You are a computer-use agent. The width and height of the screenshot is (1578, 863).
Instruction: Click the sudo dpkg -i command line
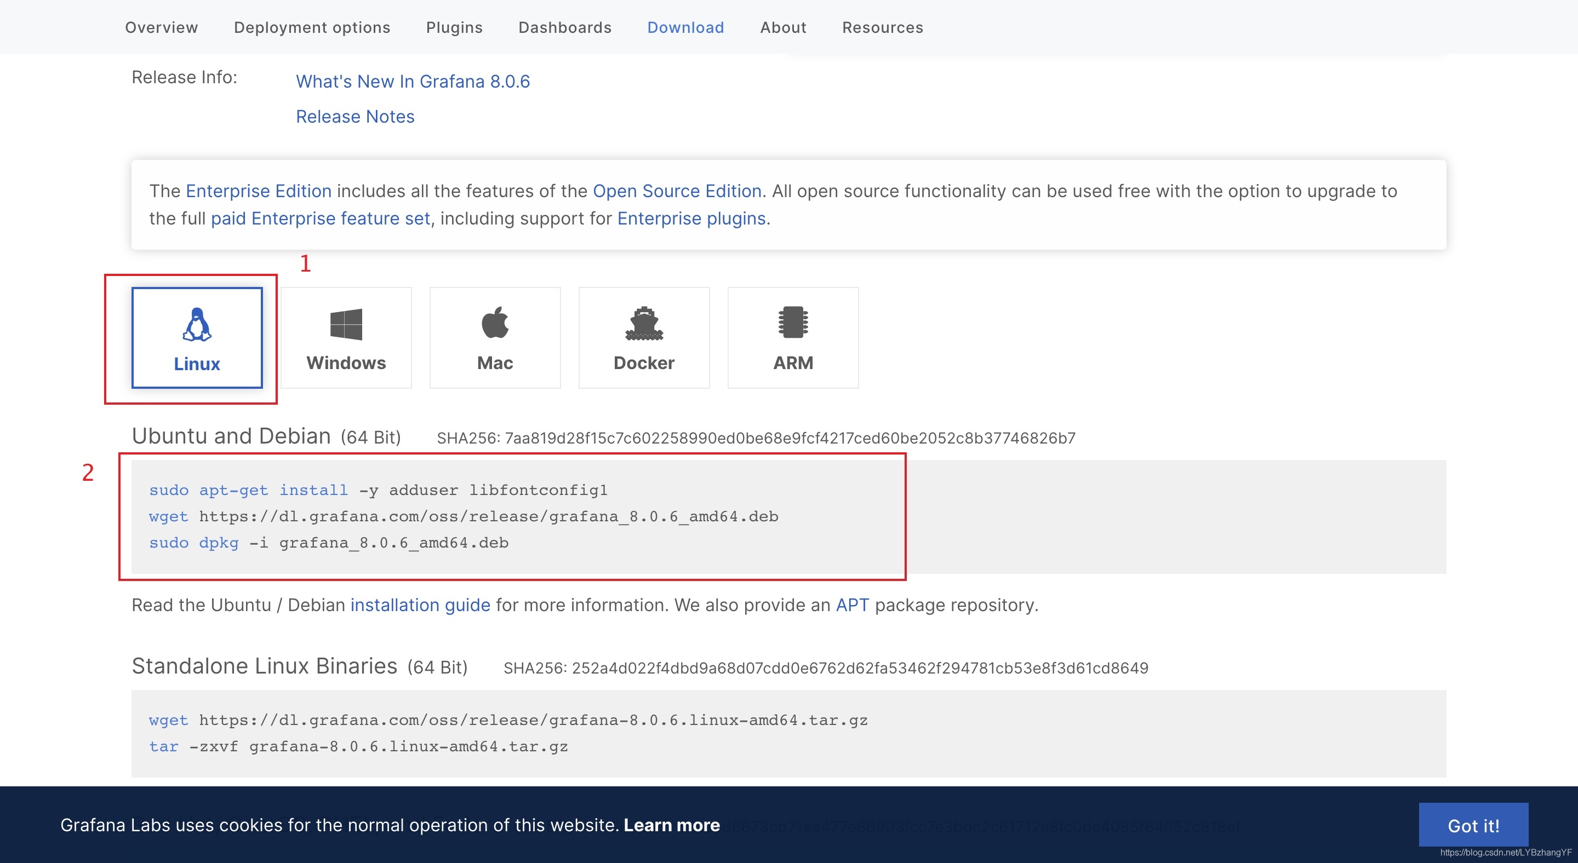tap(329, 543)
